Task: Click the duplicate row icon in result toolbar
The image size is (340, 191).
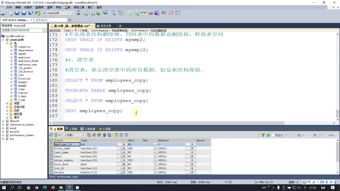Action: tap(94, 135)
